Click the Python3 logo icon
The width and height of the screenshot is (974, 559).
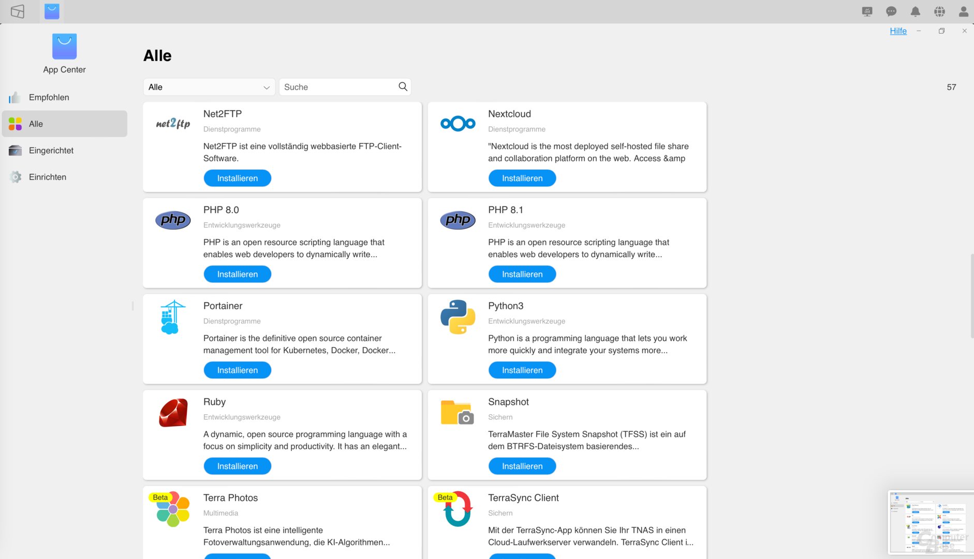[x=458, y=317]
